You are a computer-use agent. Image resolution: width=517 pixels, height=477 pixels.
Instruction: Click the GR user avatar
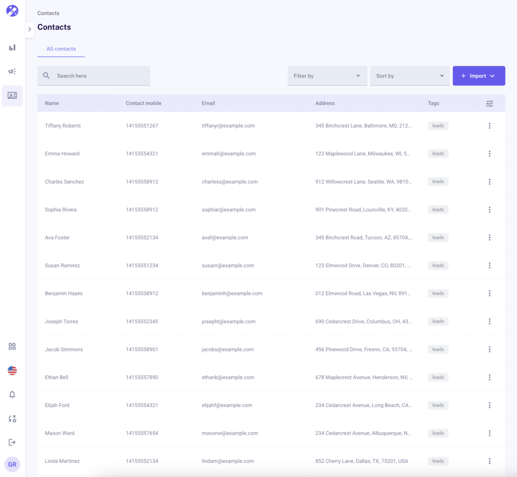pyautogui.click(x=12, y=464)
